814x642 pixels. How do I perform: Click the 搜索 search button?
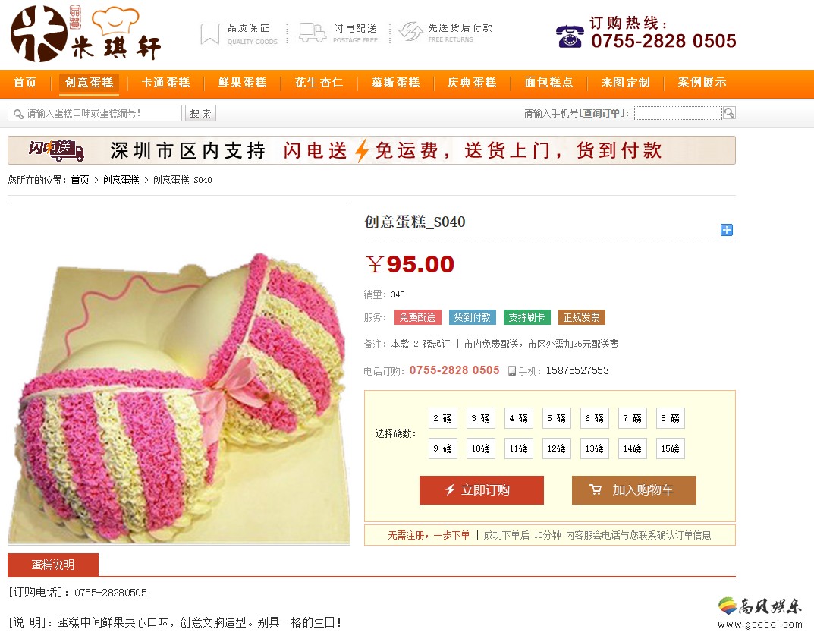click(200, 113)
